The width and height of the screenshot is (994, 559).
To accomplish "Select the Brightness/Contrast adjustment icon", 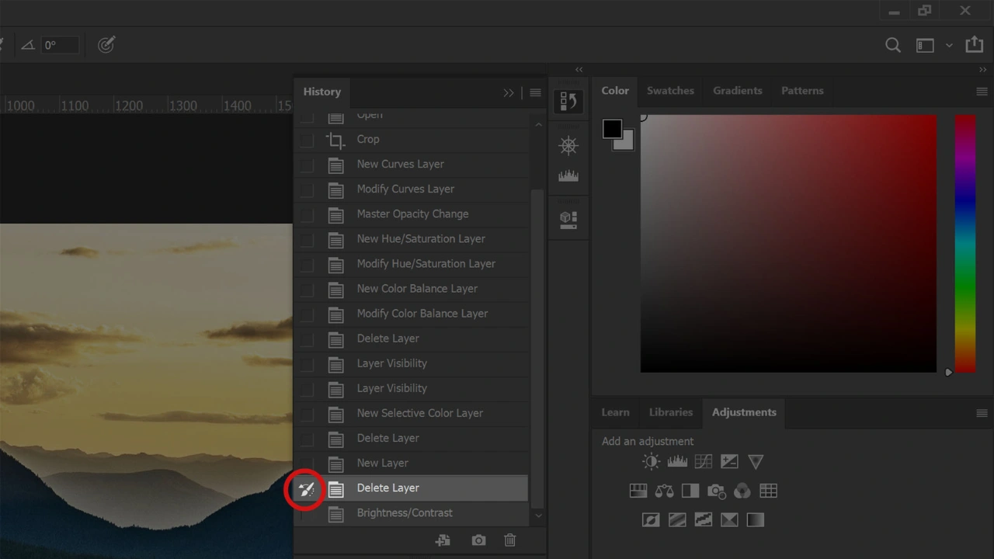I will click(651, 461).
